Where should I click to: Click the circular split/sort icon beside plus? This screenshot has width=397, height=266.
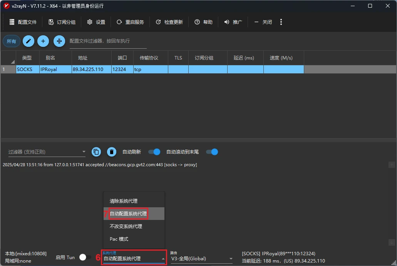pyautogui.click(x=59, y=41)
